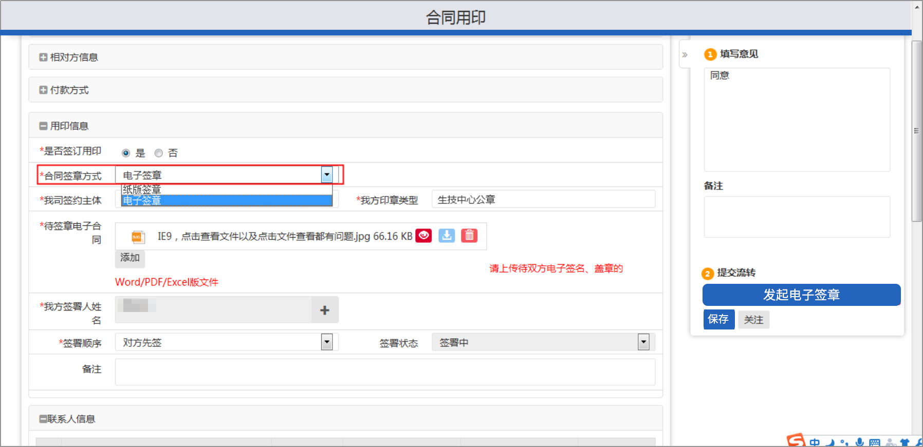923x447 pixels.
Task: Click the Sogou input method S logo
Action: (796, 440)
